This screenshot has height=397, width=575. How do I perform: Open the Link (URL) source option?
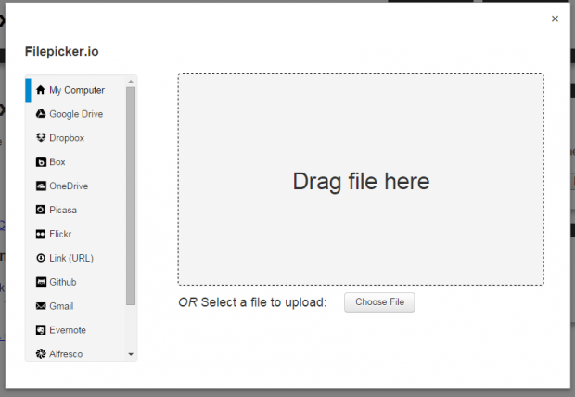pos(70,258)
